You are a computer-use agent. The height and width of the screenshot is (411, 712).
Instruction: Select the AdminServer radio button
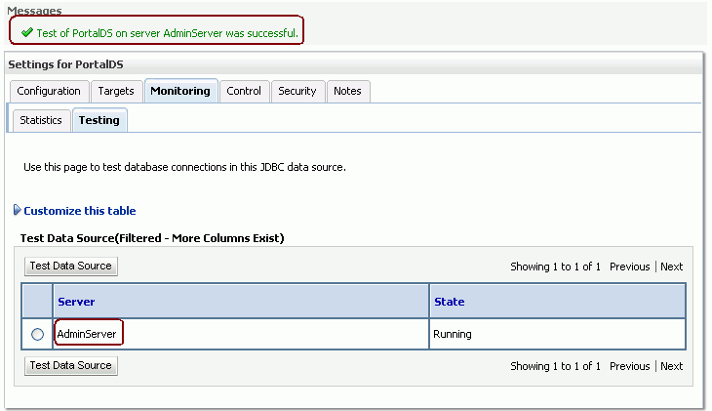coord(37,335)
